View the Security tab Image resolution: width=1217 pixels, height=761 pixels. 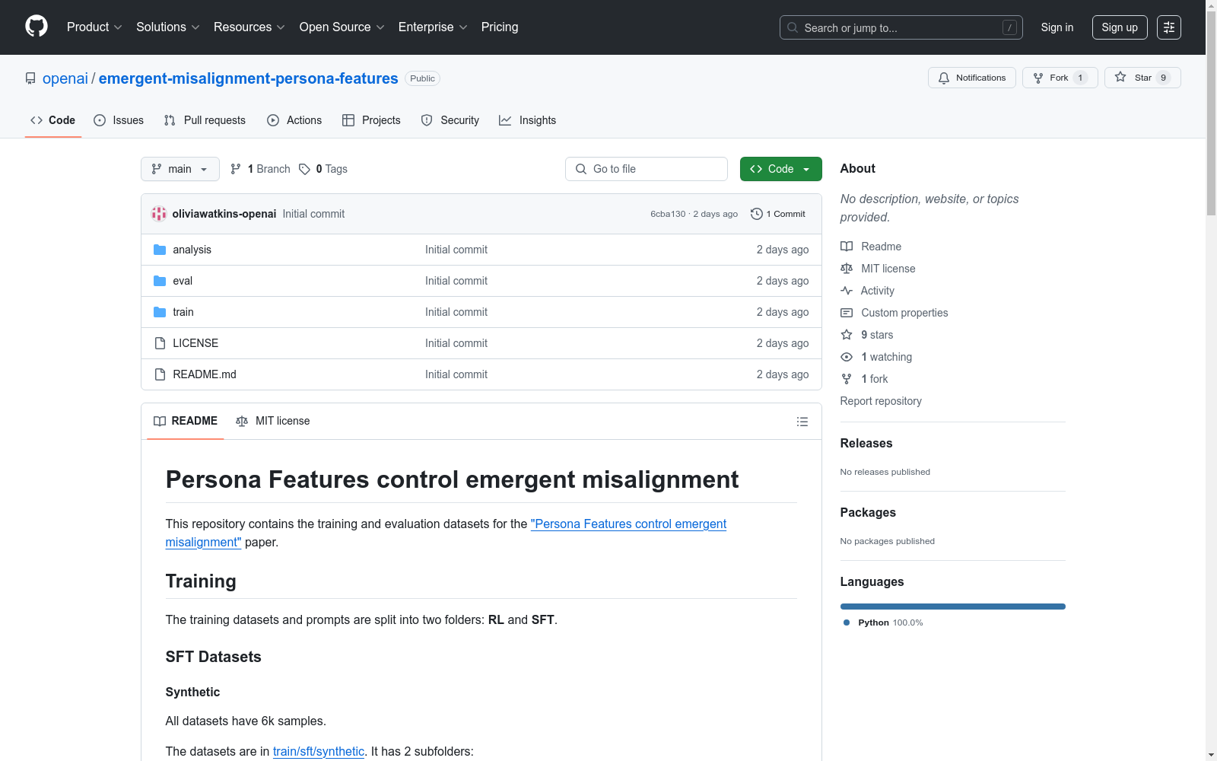[x=450, y=120]
